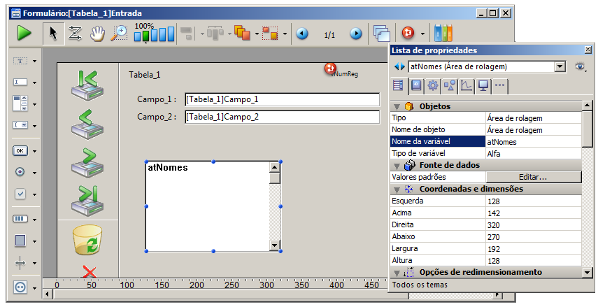Click the Largura value field
The width and height of the screenshot is (605, 307).
pyautogui.click(x=533, y=248)
